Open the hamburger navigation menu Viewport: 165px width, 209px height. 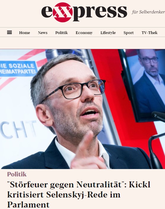[9, 32]
